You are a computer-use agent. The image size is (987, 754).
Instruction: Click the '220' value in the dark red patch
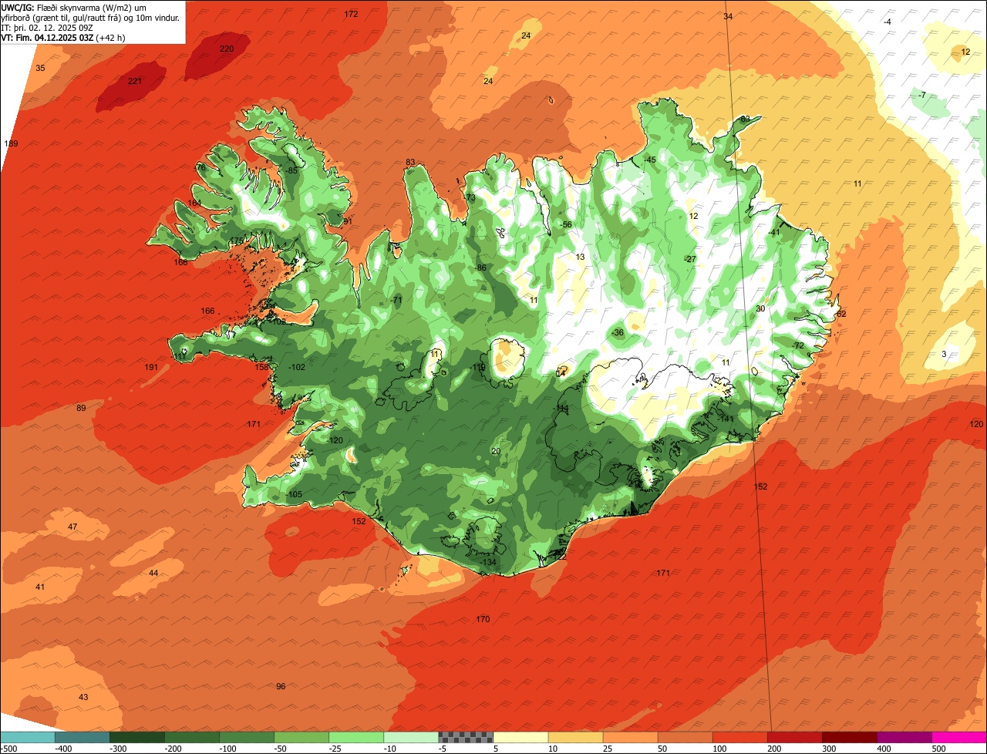[x=226, y=49]
